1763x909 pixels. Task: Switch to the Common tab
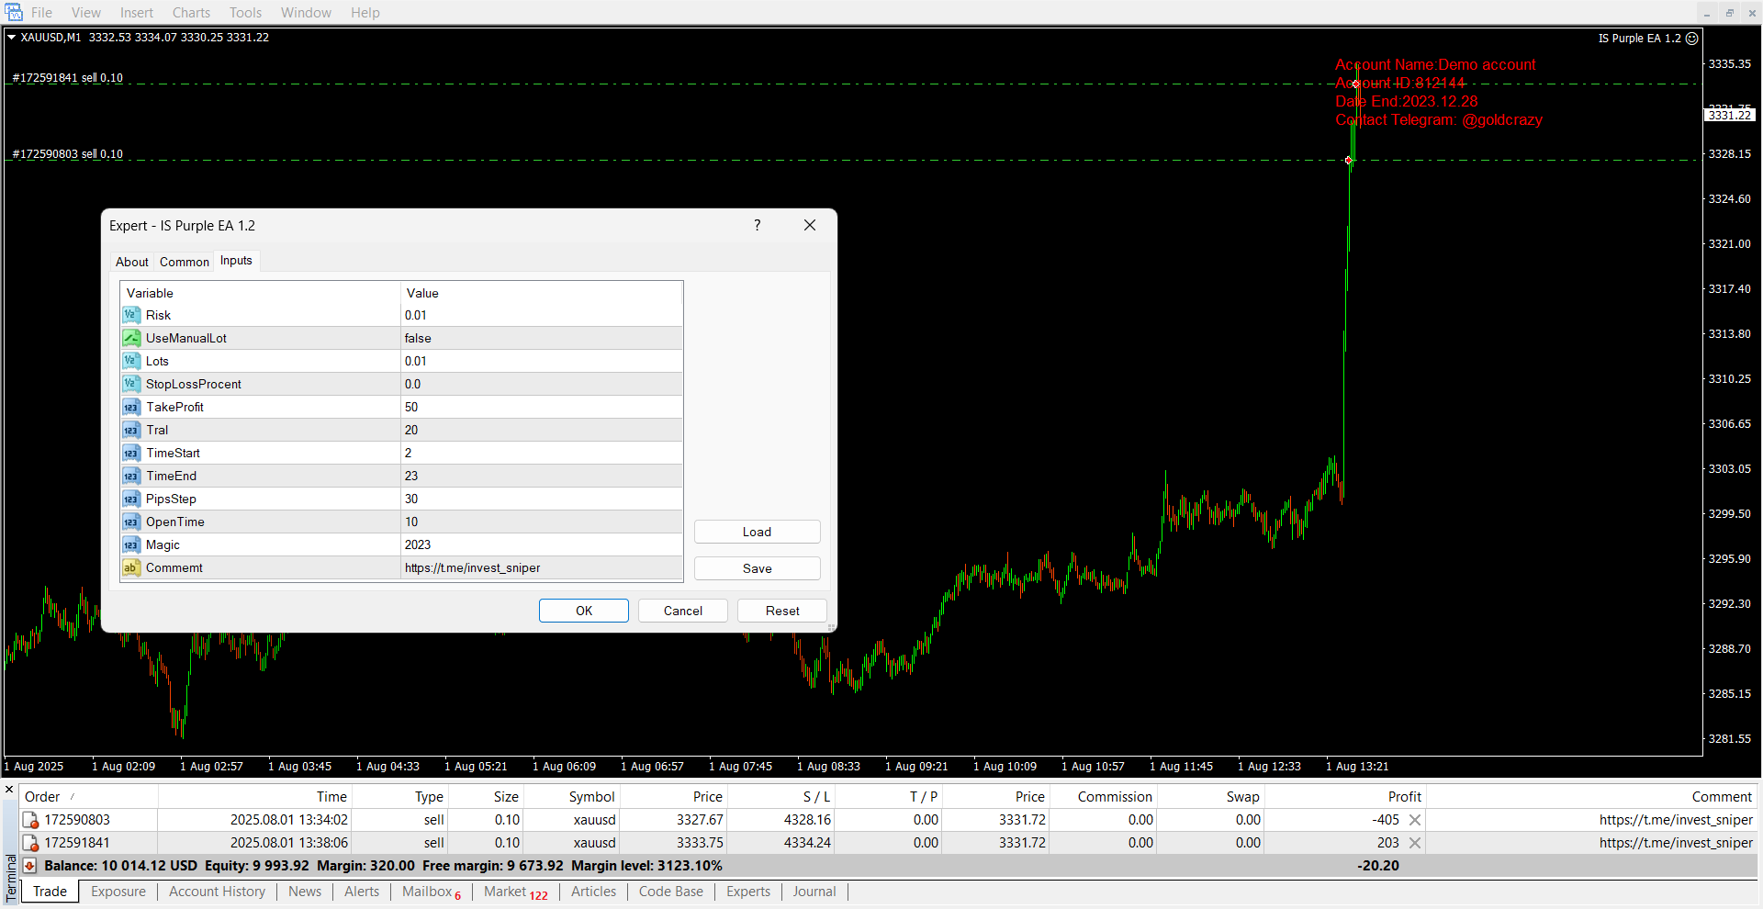[184, 262]
